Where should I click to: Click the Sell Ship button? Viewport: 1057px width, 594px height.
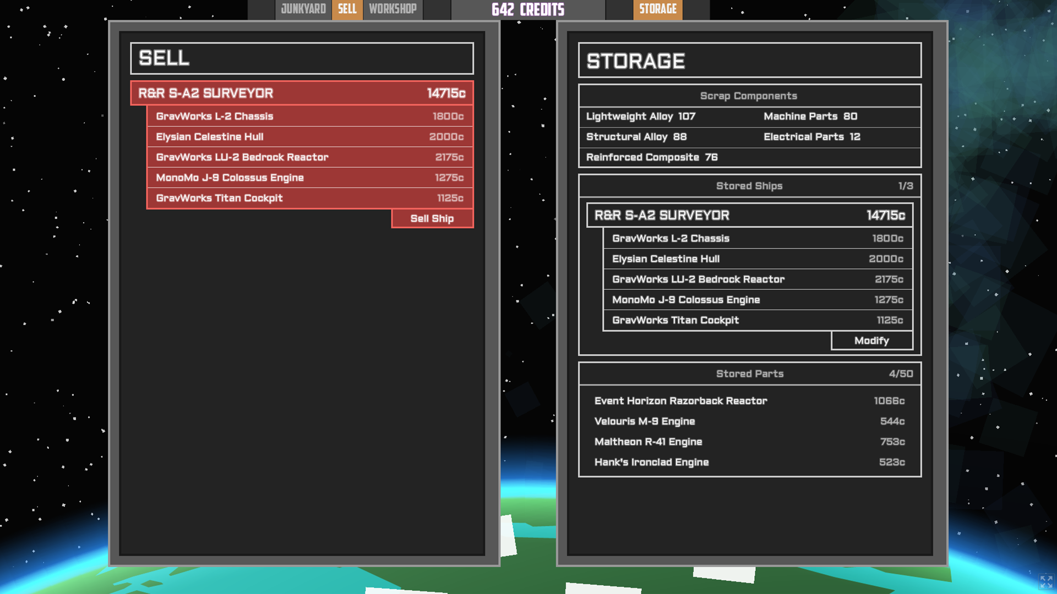(x=432, y=218)
